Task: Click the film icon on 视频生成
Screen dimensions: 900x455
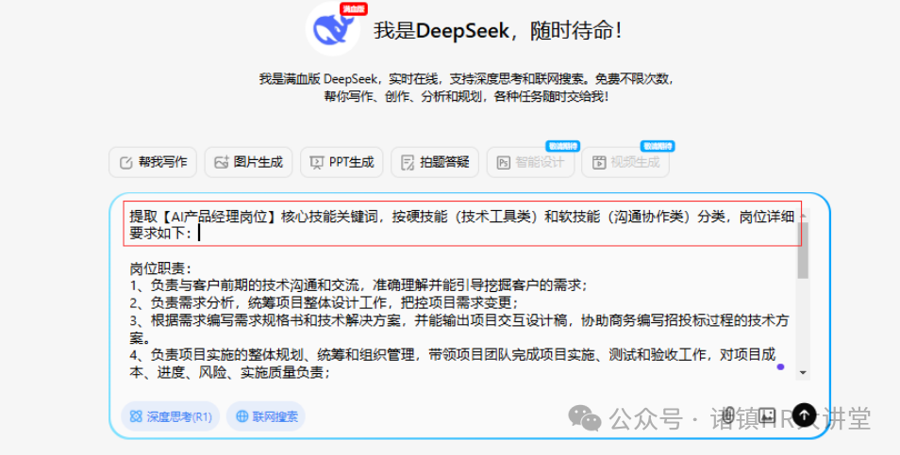Action: pyautogui.click(x=599, y=163)
